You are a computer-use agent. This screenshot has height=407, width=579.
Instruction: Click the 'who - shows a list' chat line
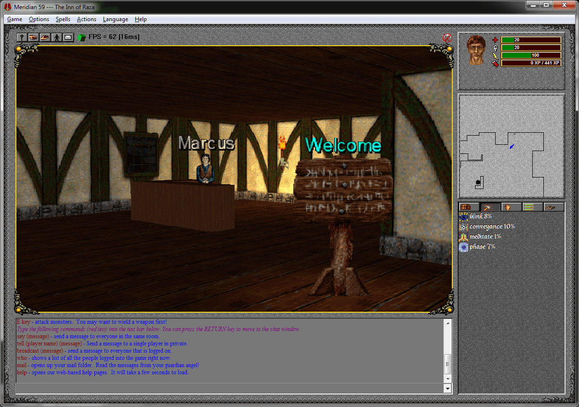[x=94, y=358]
